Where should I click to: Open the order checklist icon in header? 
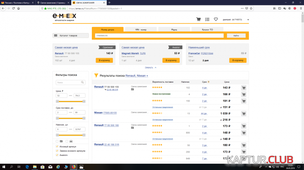[207, 19]
